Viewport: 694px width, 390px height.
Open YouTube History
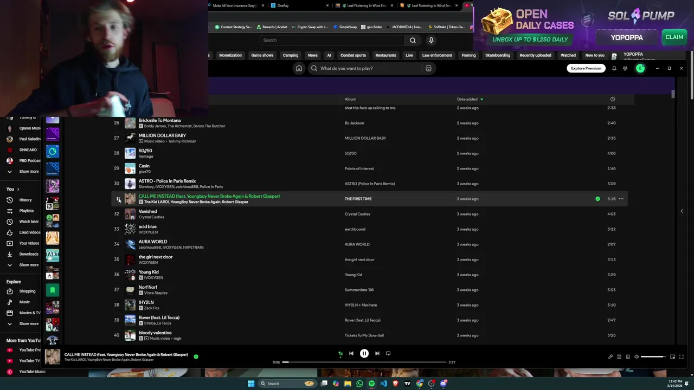point(21,200)
